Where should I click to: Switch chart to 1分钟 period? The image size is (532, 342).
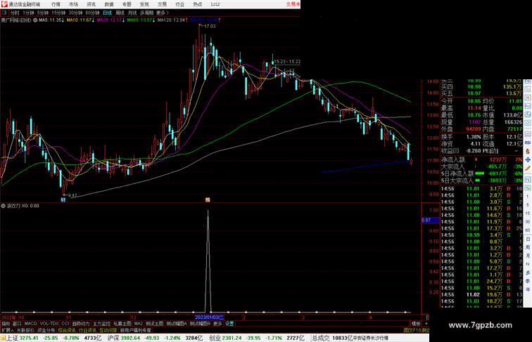[28, 13]
